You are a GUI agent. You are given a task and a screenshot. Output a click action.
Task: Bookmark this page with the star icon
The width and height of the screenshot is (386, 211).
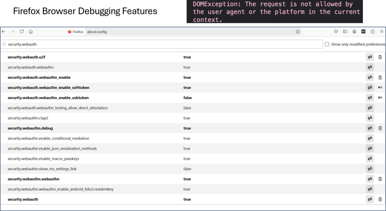(x=297, y=32)
